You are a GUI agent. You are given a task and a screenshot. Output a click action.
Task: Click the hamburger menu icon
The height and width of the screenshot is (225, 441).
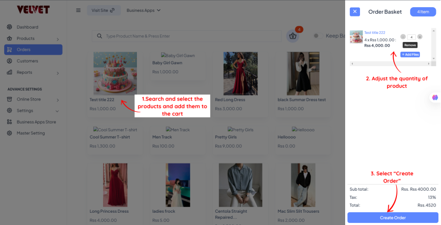click(x=78, y=10)
